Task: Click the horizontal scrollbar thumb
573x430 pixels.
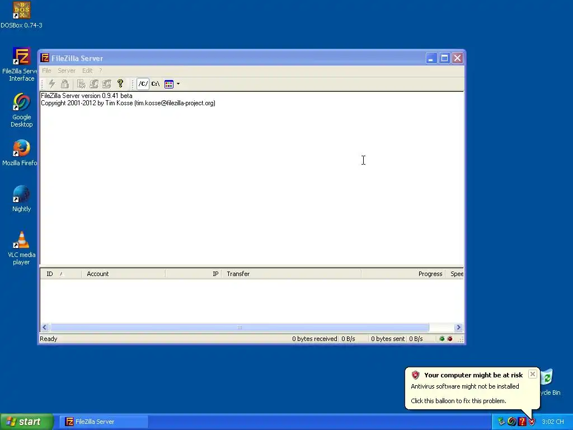Action: 239,327
